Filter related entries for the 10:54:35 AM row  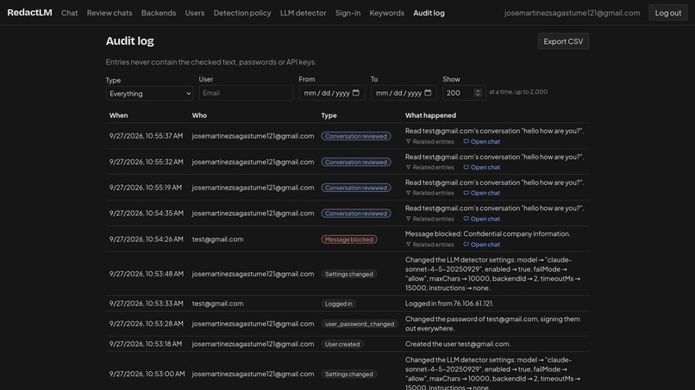pos(430,219)
